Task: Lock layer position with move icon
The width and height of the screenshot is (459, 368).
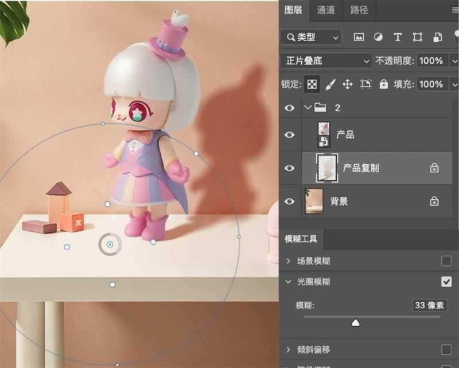Action: pyautogui.click(x=347, y=84)
